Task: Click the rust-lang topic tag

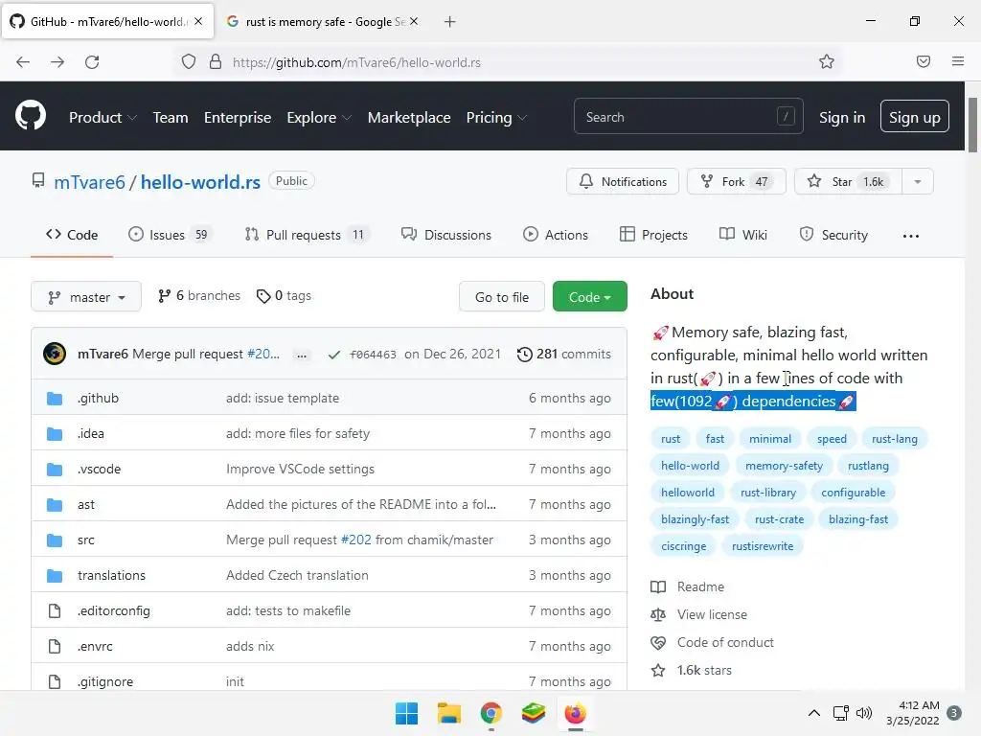Action: point(894,439)
